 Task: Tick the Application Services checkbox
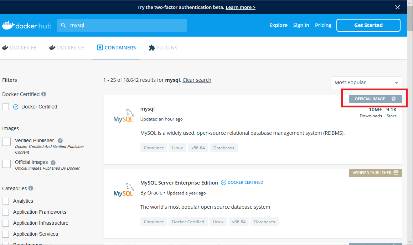pos(6,234)
